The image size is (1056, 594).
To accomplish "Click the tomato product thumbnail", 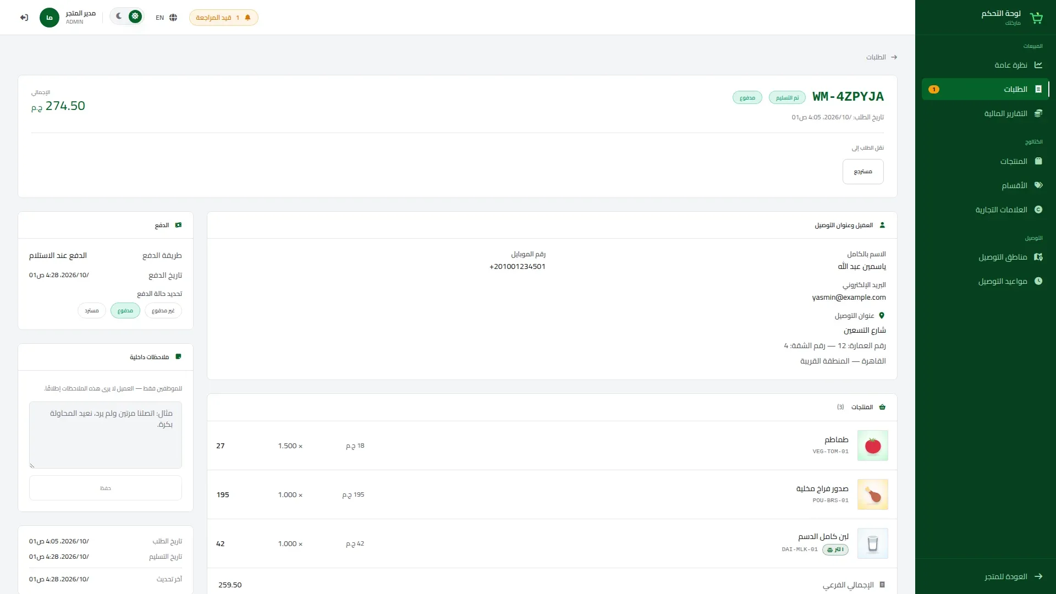I will tap(873, 446).
